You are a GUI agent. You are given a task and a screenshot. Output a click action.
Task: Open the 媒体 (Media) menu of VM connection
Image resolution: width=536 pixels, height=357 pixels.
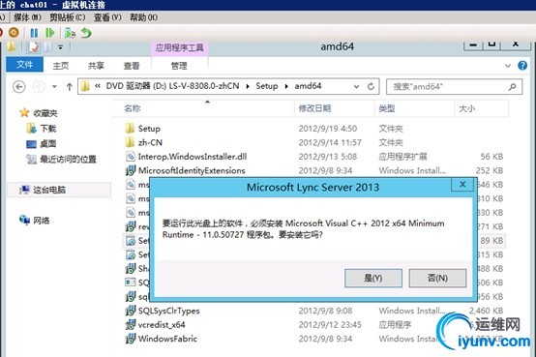point(27,17)
